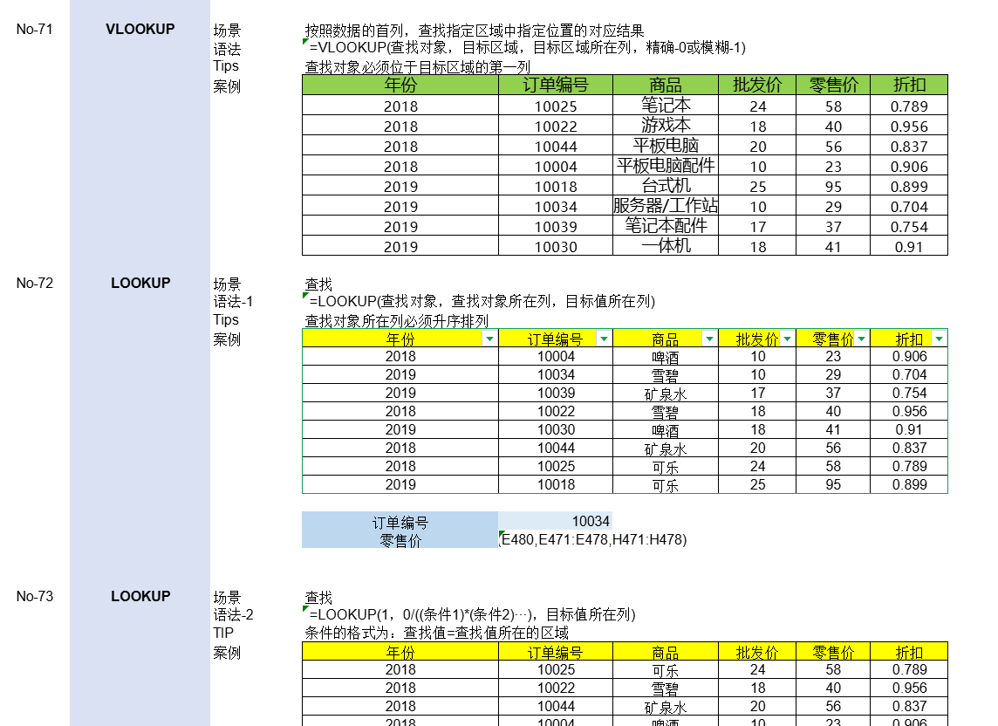The height and width of the screenshot is (726, 998).
Task: Click TIP text 条件的格式为
Action: pyautogui.click(x=436, y=633)
